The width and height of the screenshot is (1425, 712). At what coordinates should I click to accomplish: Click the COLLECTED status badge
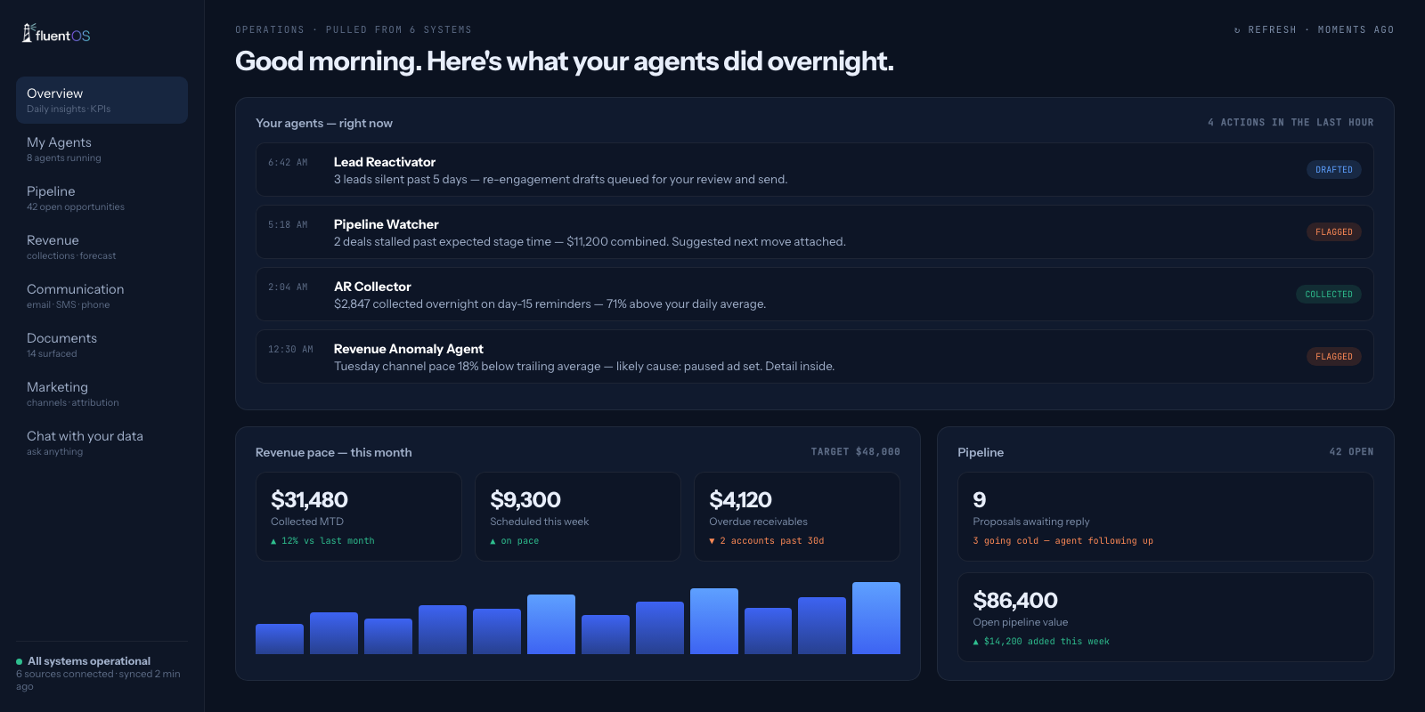point(1328,295)
